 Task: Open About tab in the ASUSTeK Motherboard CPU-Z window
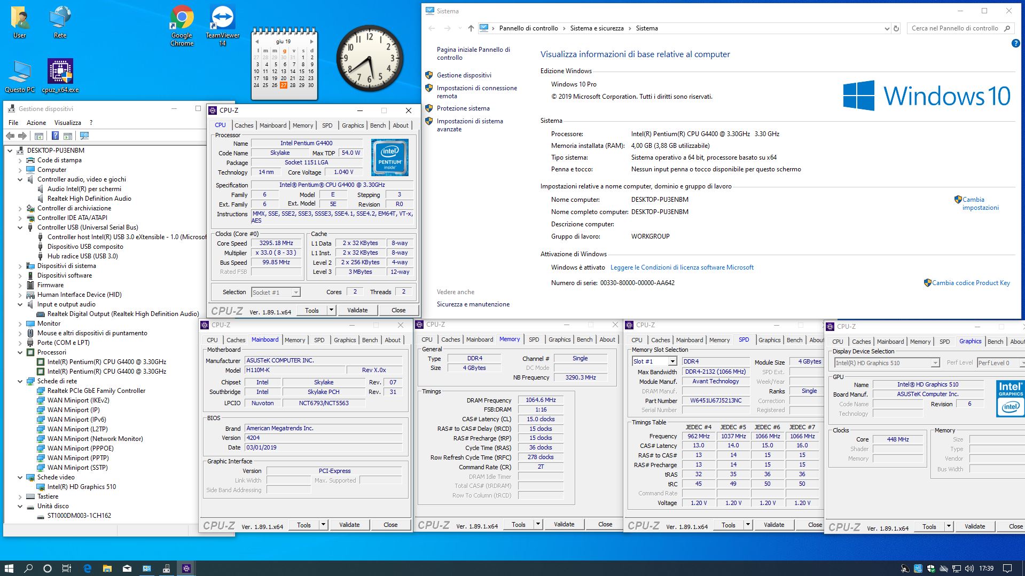tap(393, 340)
